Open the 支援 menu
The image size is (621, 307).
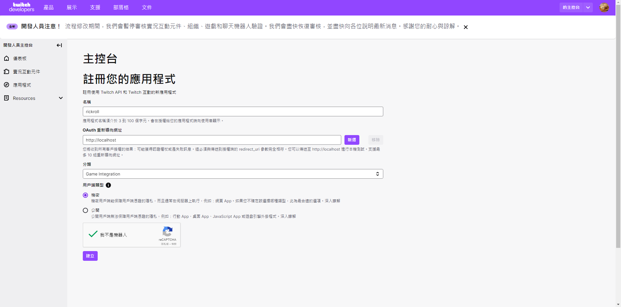[95, 7]
